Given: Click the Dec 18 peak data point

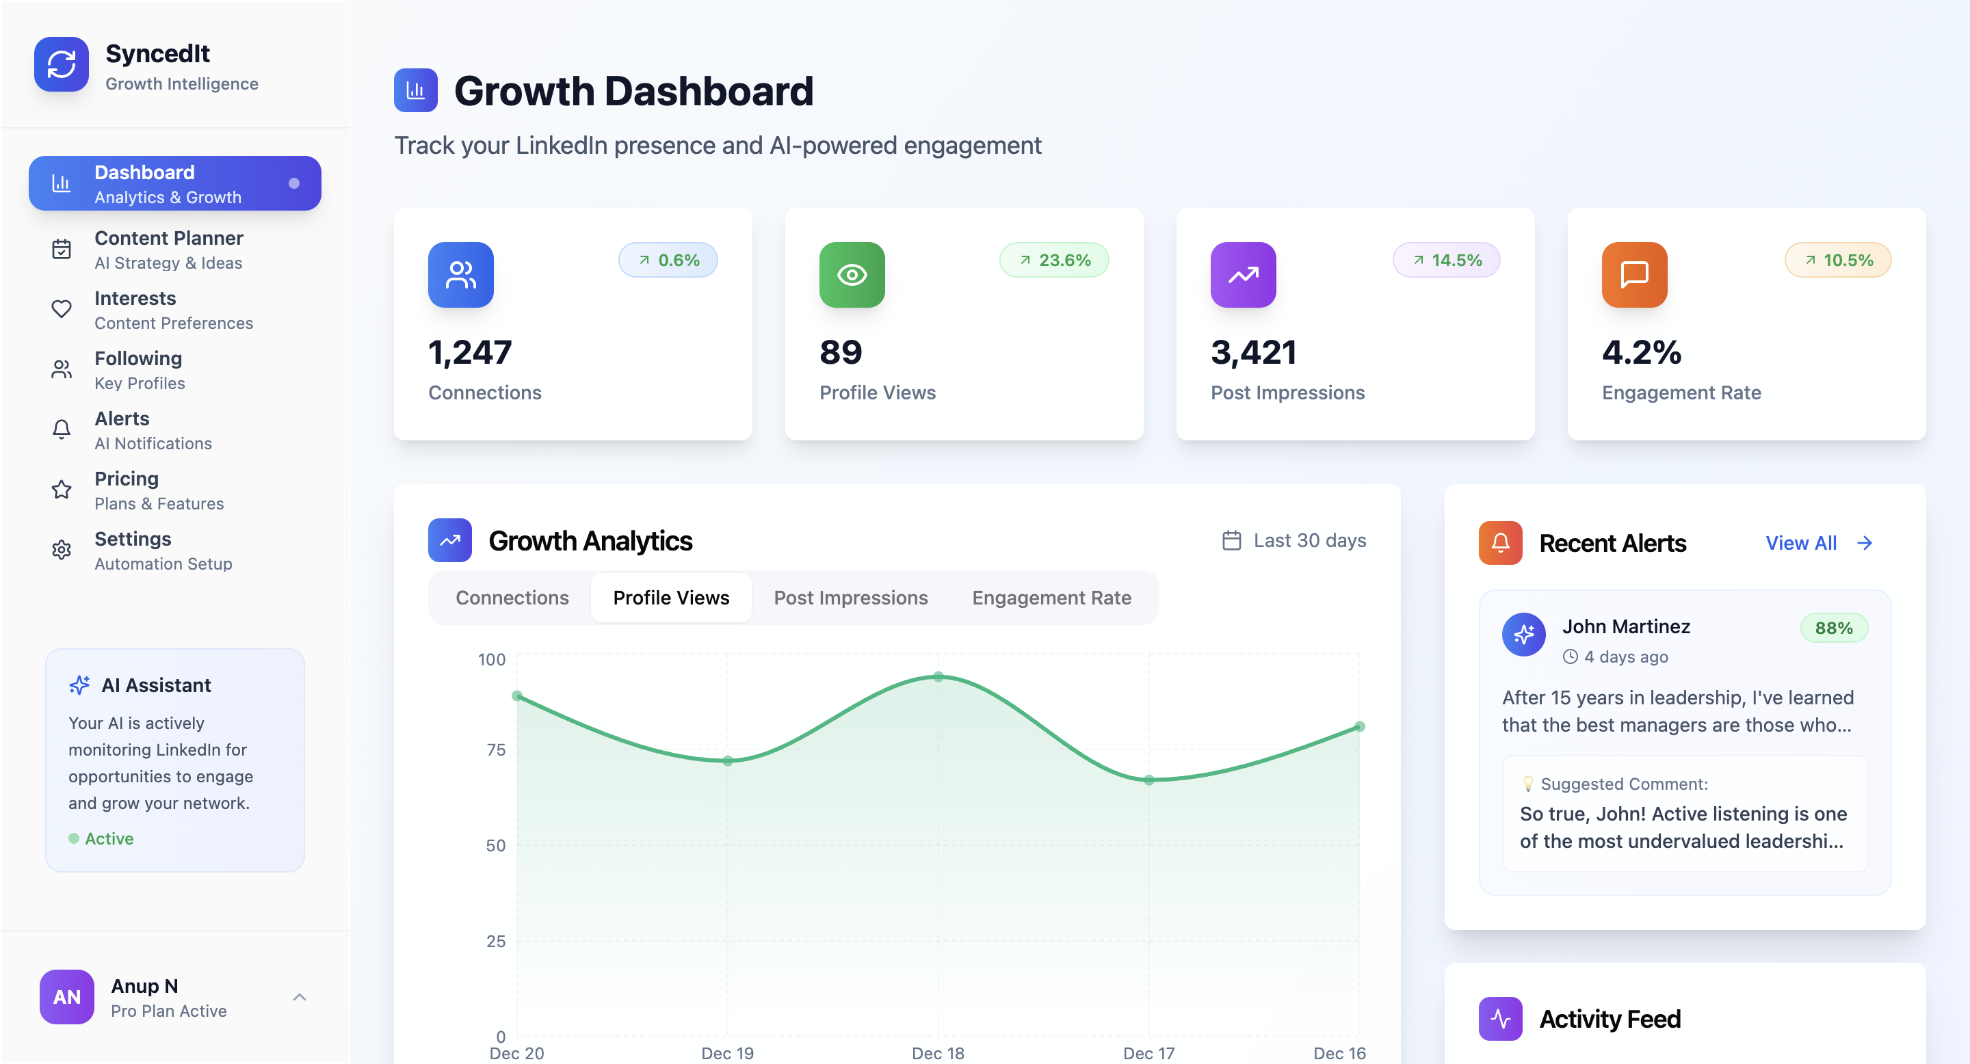Looking at the screenshot, I should tap(938, 676).
